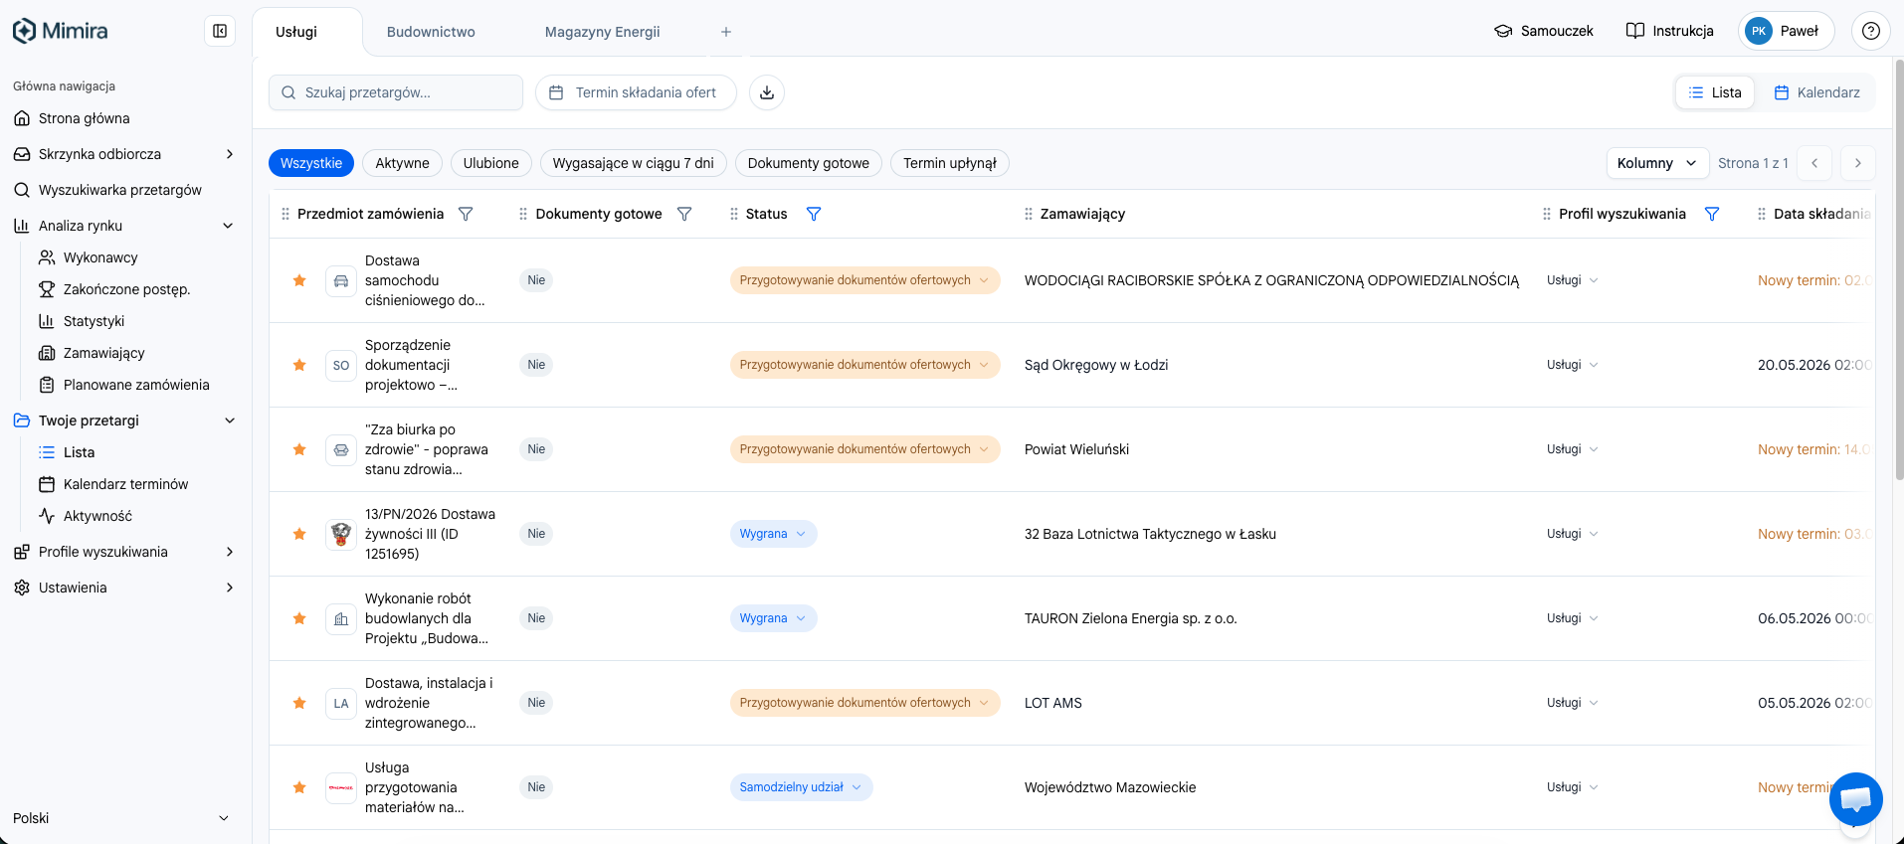Screen dimensions: 1904x844
Task: Toggle favorite star for LOT AMS tender
Action: pos(299,703)
